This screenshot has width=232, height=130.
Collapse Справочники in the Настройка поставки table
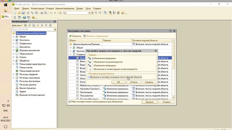[71, 55]
